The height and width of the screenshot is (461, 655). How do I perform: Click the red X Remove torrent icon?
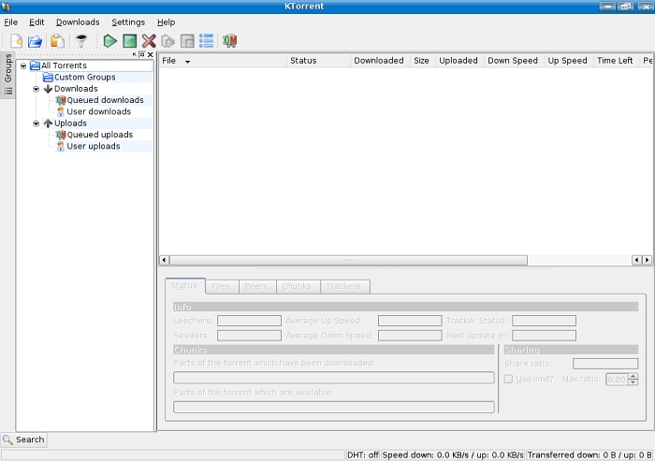pyautogui.click(x=149, y=41)
